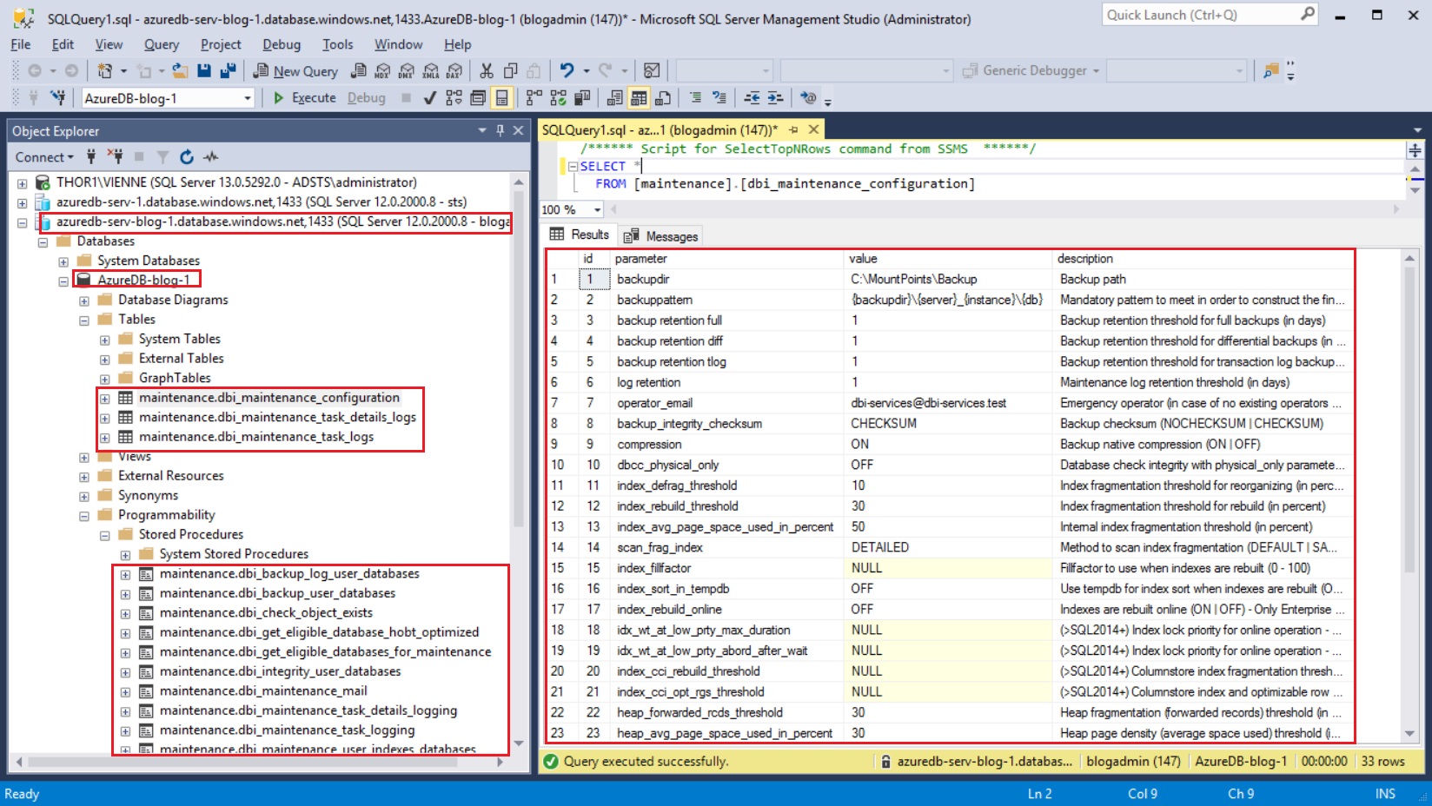Viewport: 1432px width, 806px height.
Task: Click the Save icon in the toolbar
Action: pos(204,70)
